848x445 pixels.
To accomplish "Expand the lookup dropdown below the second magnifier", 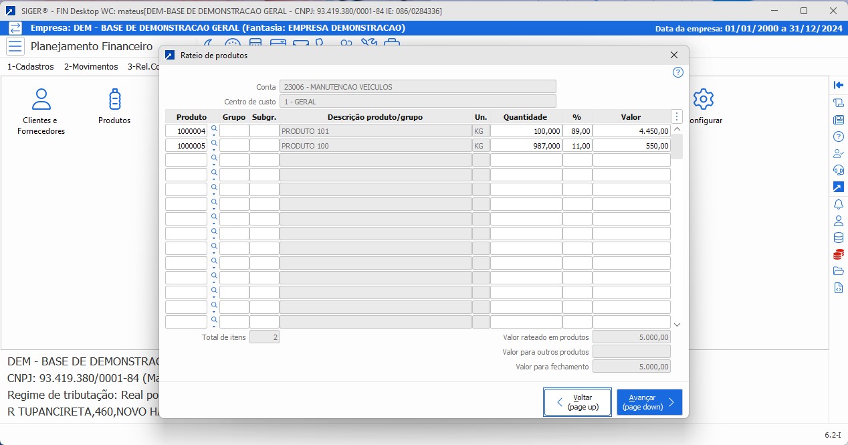I will [214, 150].
